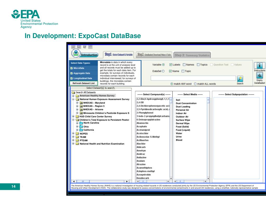Click the checkmark toolbar icon
The width and height of the screenshot is (266, 200).
(90, 47)
